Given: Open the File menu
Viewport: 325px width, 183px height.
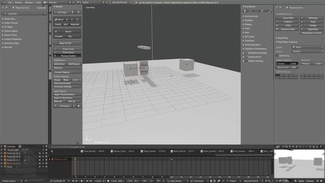Looking at the screenshot, I should [10, 3].
